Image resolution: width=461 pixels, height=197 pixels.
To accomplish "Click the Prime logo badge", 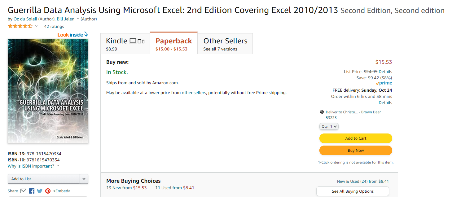I will point(384,83).
